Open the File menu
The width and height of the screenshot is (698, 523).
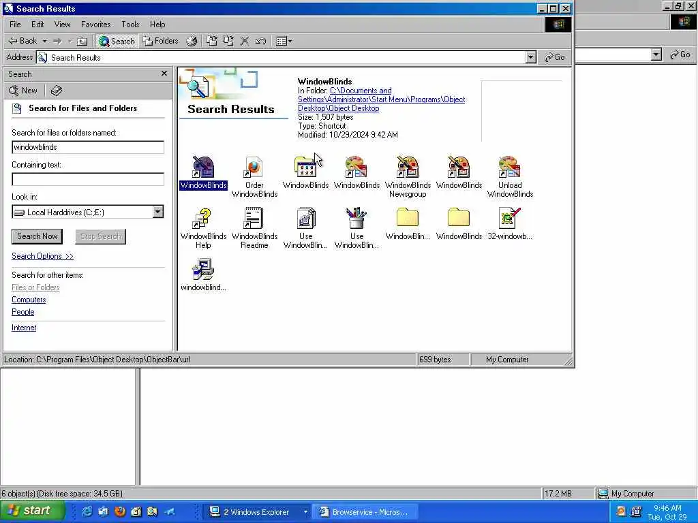click(15, 24)
